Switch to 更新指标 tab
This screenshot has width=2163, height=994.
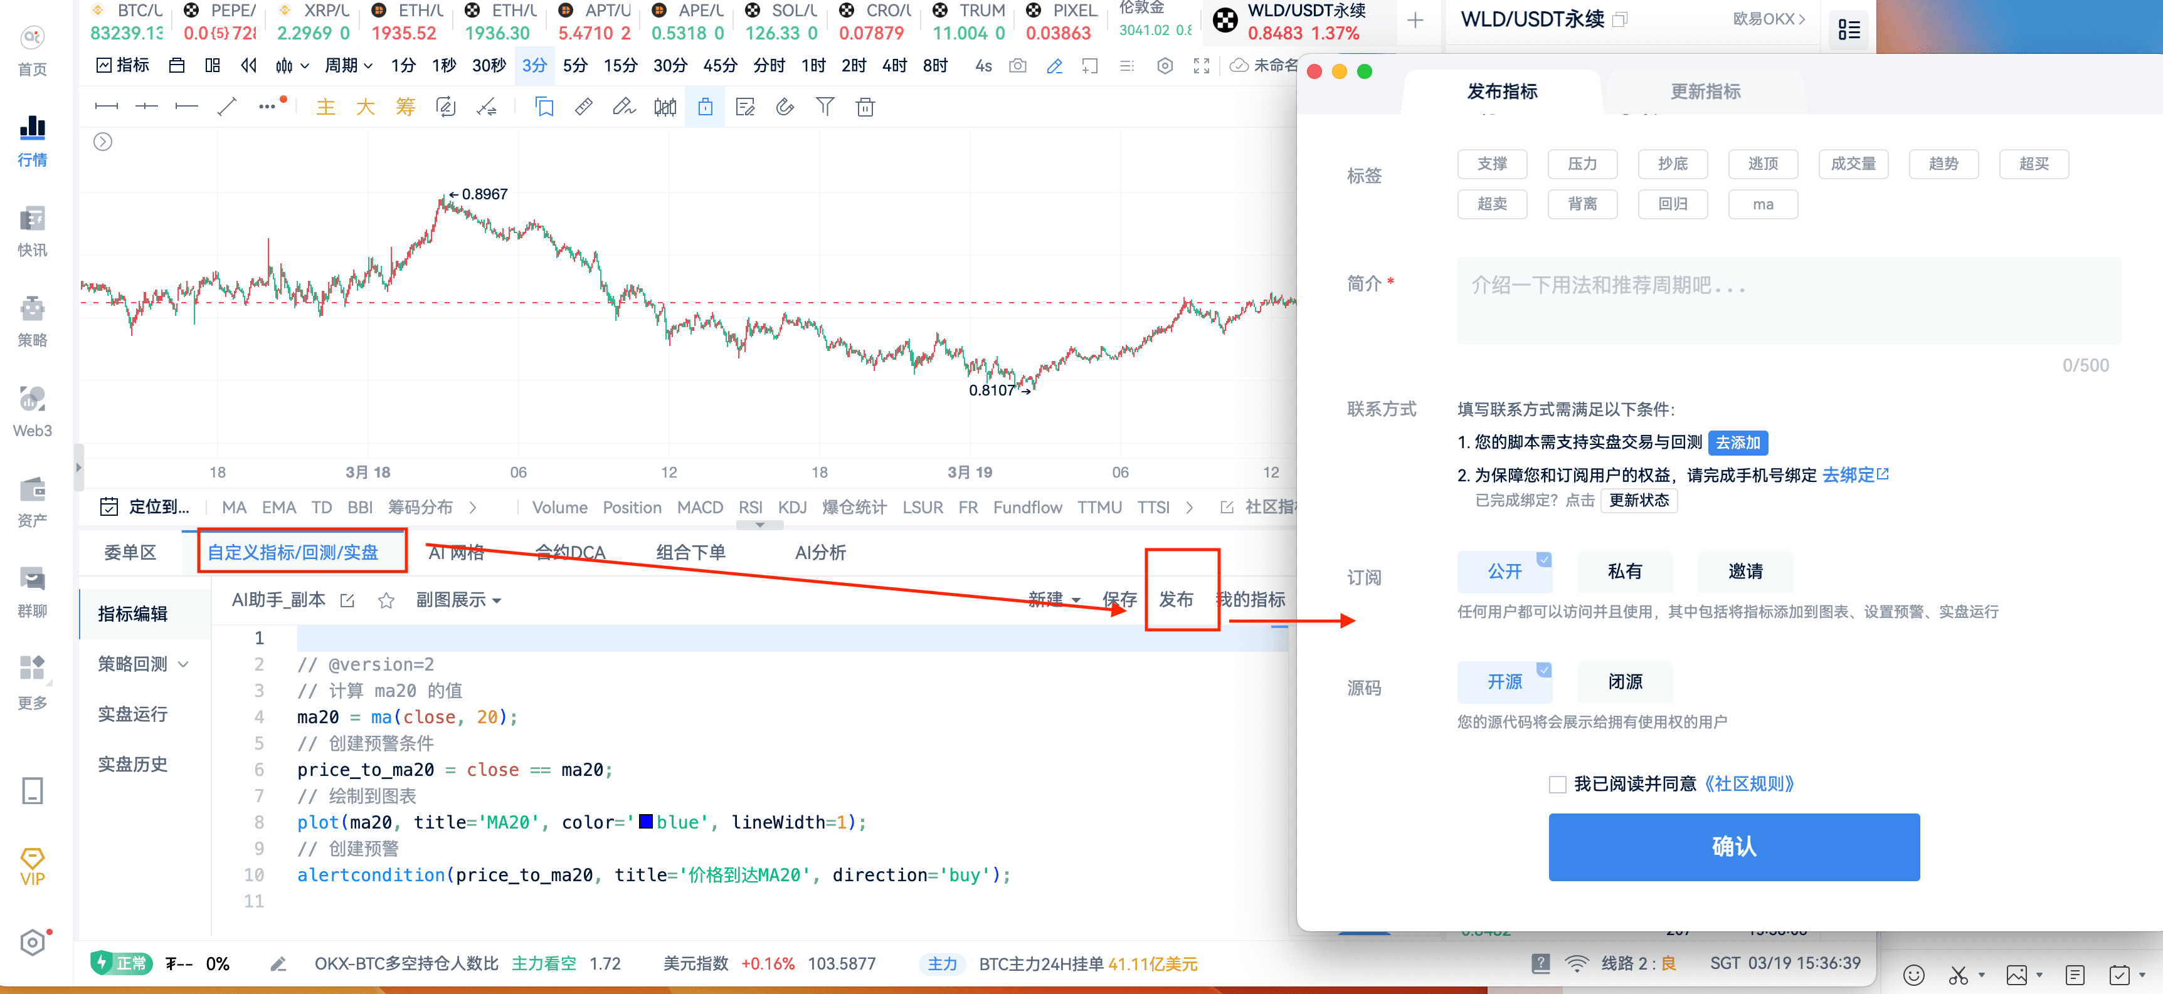[x=1705, y=92]
